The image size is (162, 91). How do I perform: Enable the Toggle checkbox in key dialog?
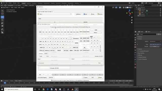point(39,56)
